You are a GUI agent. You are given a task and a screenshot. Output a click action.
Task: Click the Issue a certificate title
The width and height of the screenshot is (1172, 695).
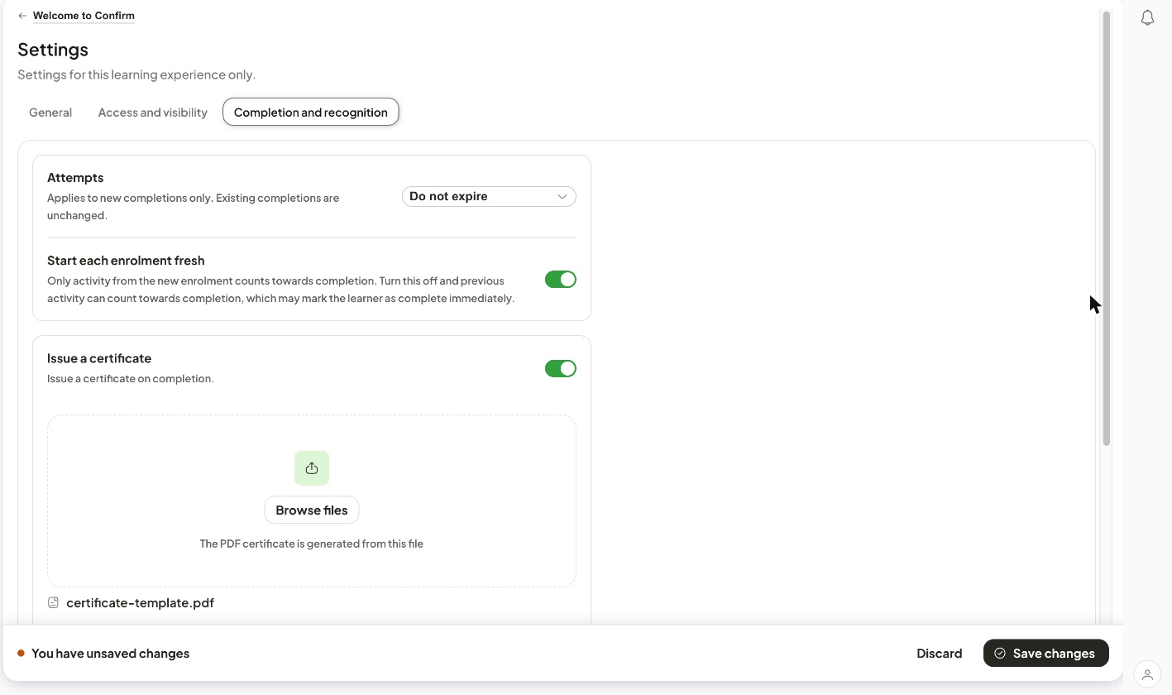99,358
